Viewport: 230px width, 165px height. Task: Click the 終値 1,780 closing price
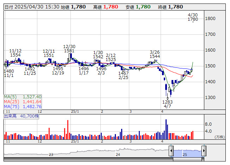pyautogui.click(x=170, y=7)
